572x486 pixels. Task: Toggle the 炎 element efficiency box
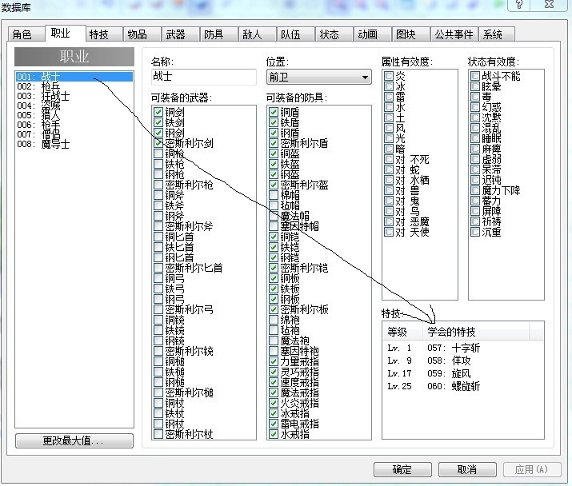point(389,76)
